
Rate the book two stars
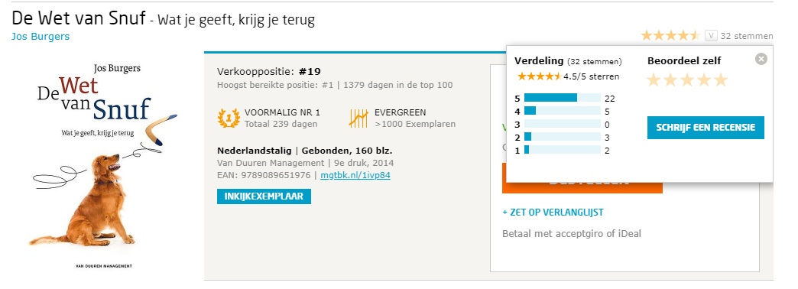pos(671,80)
